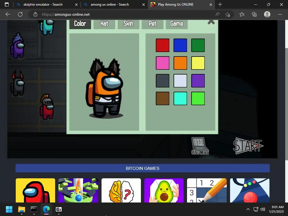The image size is (288, 216).
Task: Go back to the previous page
Action: pos(8,14)
